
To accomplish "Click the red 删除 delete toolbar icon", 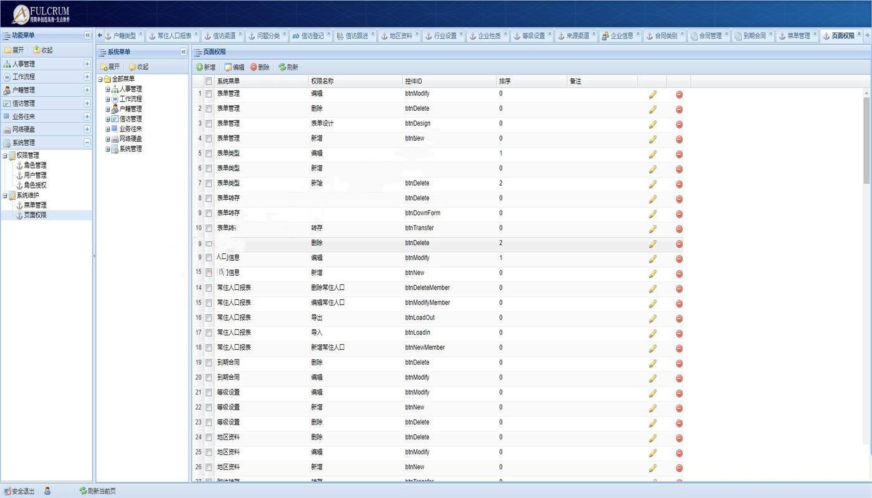I will [x=254, y=67].
